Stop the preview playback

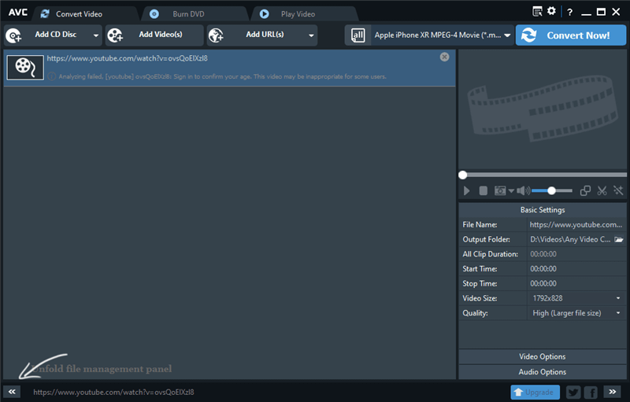[x=484, y=191]
